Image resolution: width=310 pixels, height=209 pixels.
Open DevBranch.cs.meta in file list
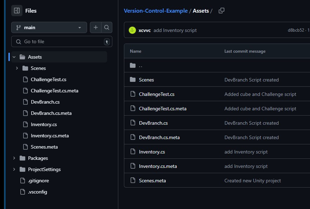159,137
